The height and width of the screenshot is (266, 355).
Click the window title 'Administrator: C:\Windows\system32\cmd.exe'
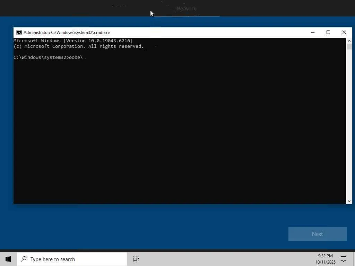pyautogui.click(x=67, y=33)
